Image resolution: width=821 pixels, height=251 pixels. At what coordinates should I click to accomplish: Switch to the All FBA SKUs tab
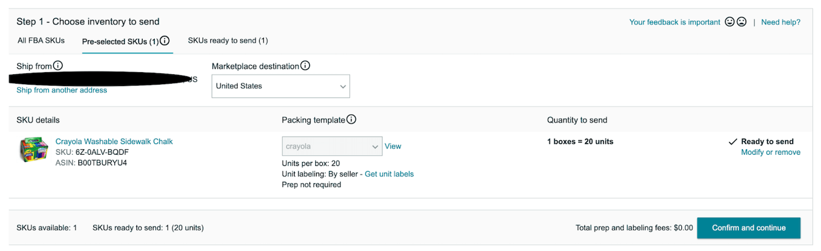pyautogui.click(x=41, y=40)
